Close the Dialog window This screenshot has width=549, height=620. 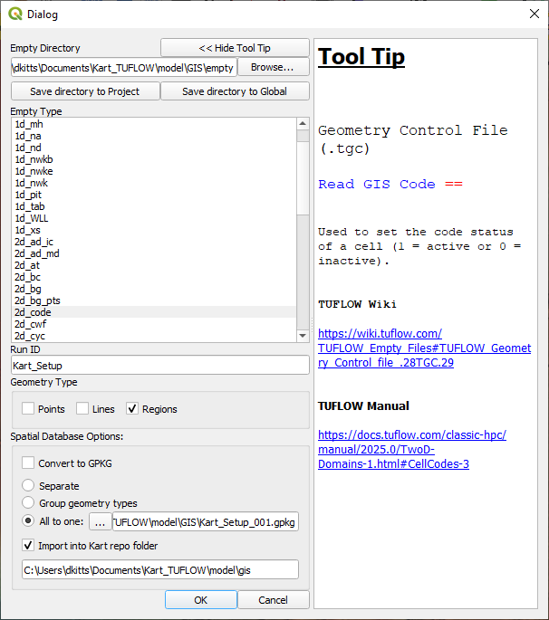click(x=532, y=14)
